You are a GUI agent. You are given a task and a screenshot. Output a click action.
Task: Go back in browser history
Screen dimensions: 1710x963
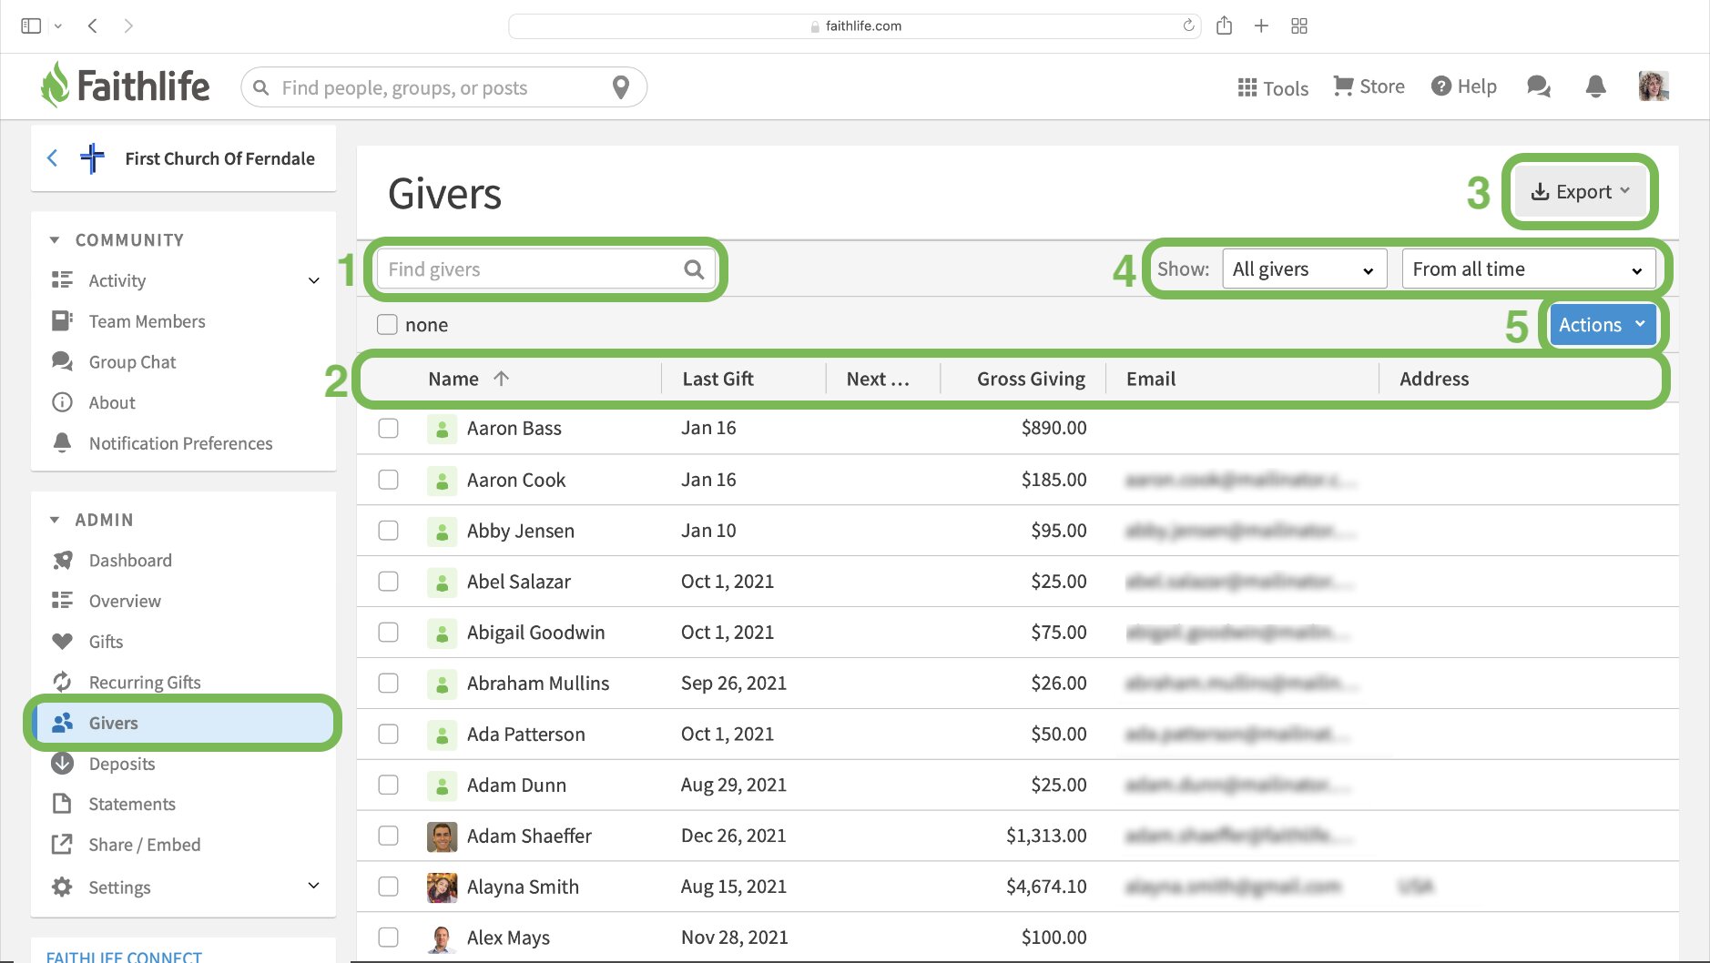coord(93,25)
